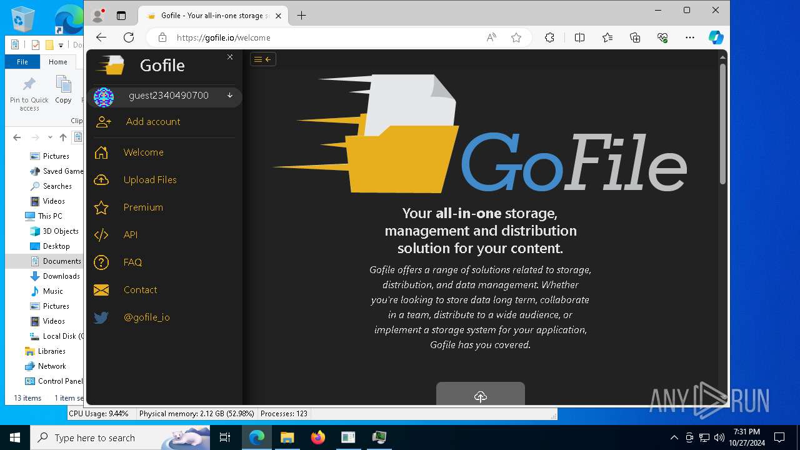Click the taskbar search box
Viewport: 800px width, 450px height.
(x=120, y=437)
